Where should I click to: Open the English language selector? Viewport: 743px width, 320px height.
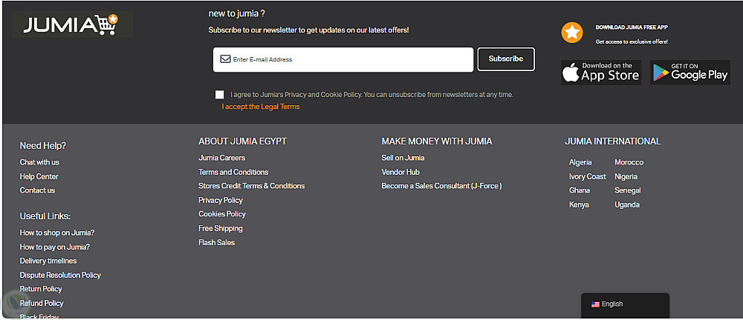tap(624, 304)
